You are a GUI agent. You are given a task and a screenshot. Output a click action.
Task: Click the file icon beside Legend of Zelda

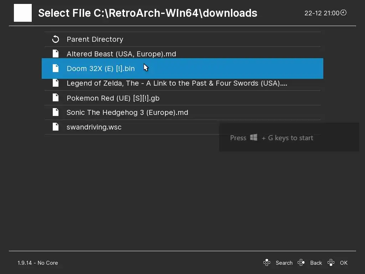pyautogui.click(x=55, y=83)
